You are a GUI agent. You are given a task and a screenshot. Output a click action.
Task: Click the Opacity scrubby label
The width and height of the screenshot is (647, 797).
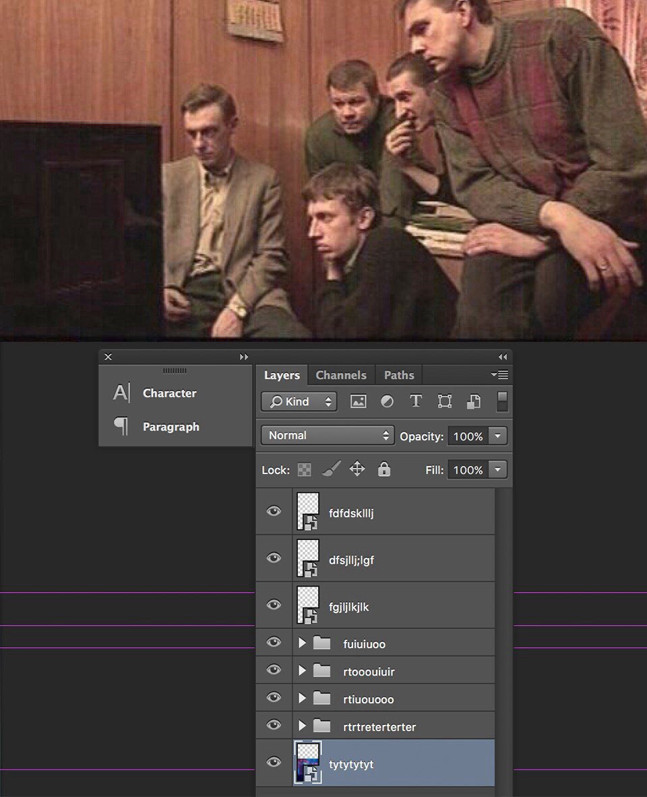tap(421, 437)
